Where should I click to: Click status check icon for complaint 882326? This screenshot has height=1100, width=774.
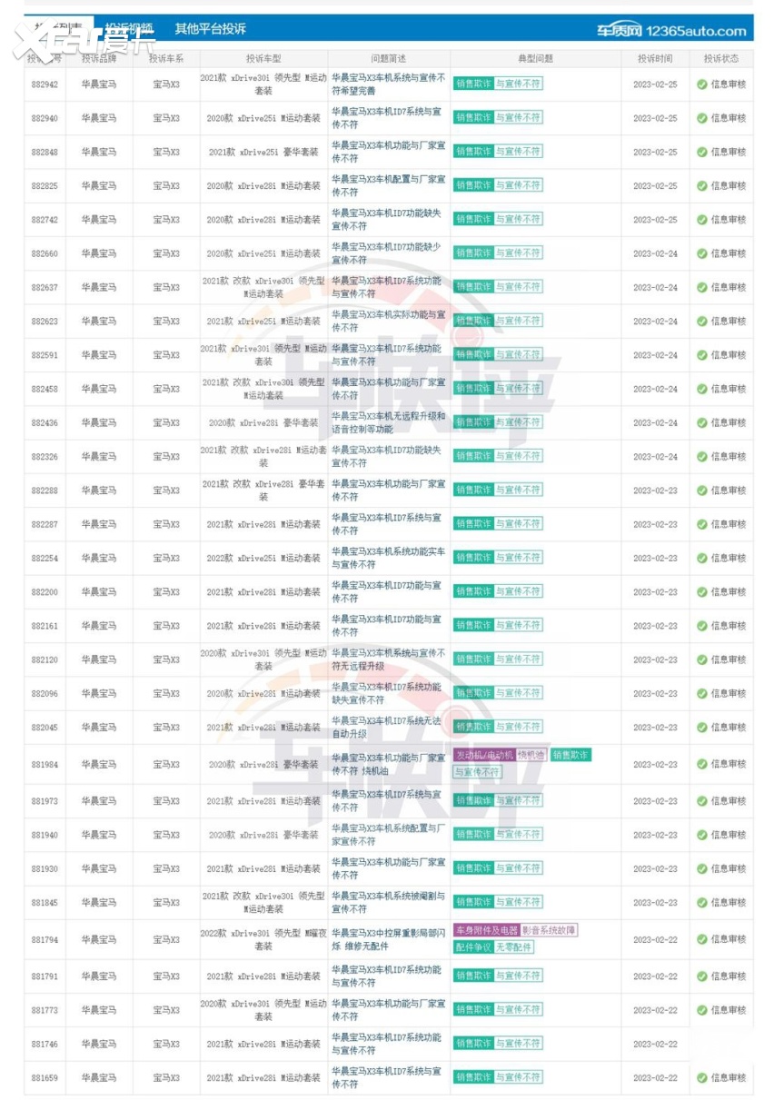point(701,456)
